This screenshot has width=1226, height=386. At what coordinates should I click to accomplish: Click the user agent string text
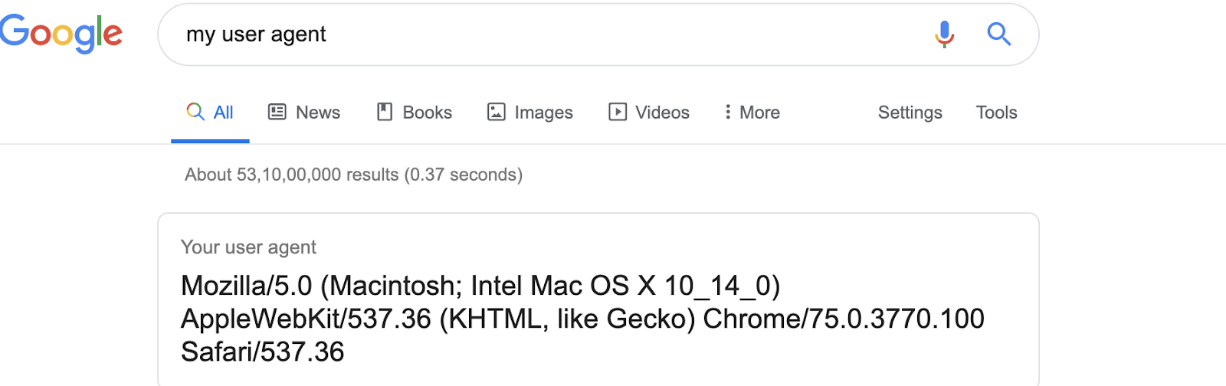click(582, 319)
